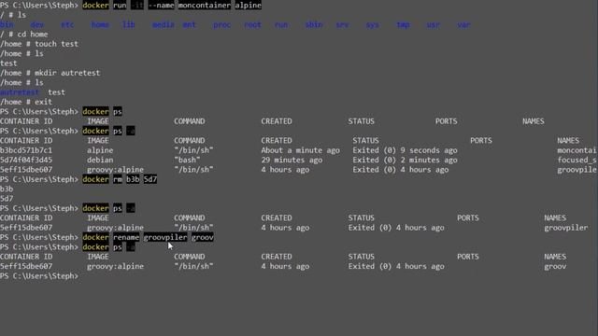Image resolution: width=598 pixels, height=336 pixels.
Task: Select the 'media' directory in the ls output
Action: tap(164, 25)
